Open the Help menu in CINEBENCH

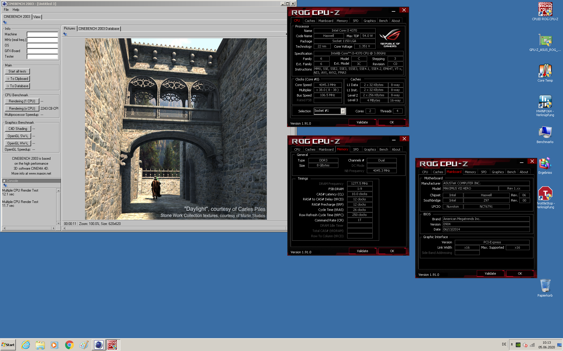(16, 10)
